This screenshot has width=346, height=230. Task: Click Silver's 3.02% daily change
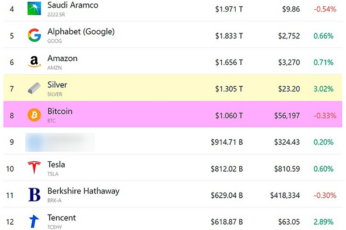tap(323, 89)
